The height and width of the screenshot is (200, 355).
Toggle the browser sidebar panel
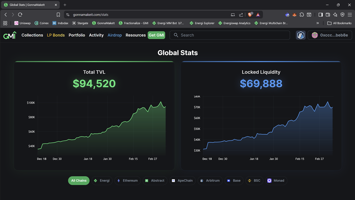coord(320,15)
